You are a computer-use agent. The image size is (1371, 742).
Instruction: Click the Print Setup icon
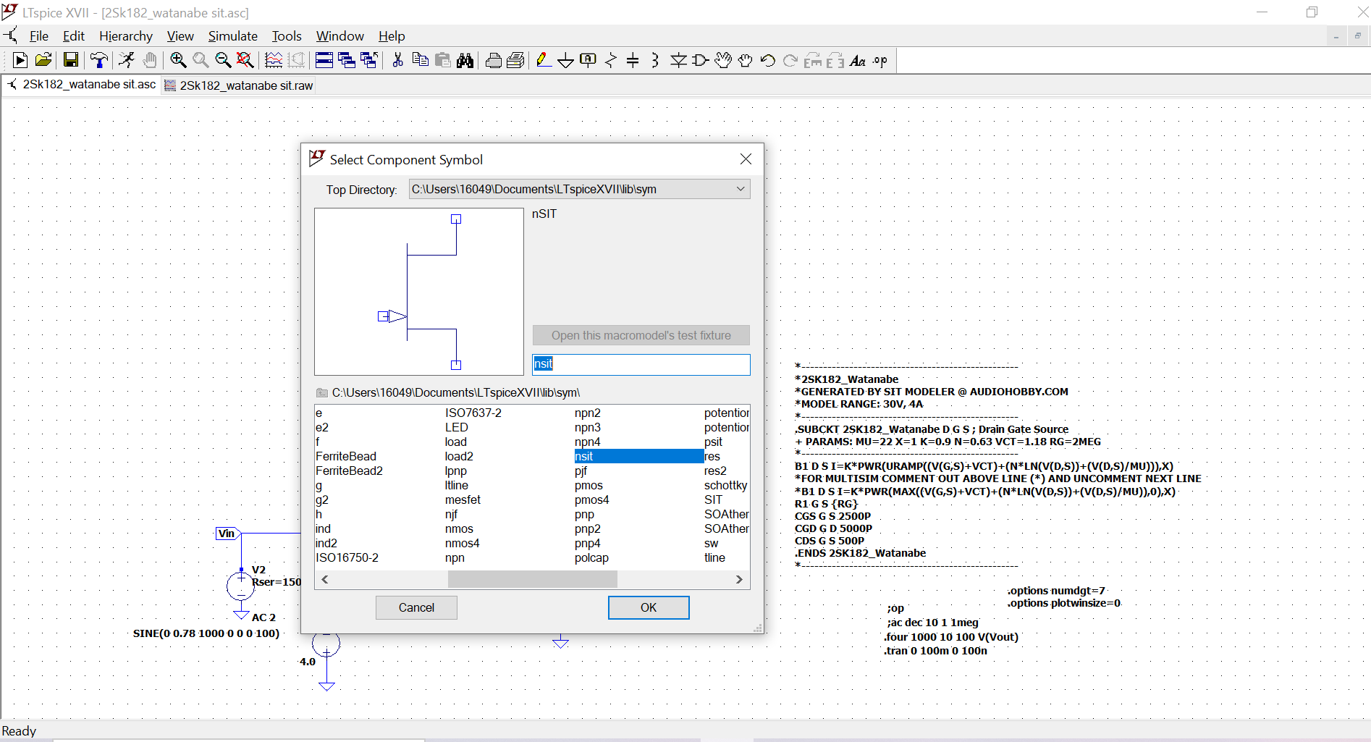516,61
